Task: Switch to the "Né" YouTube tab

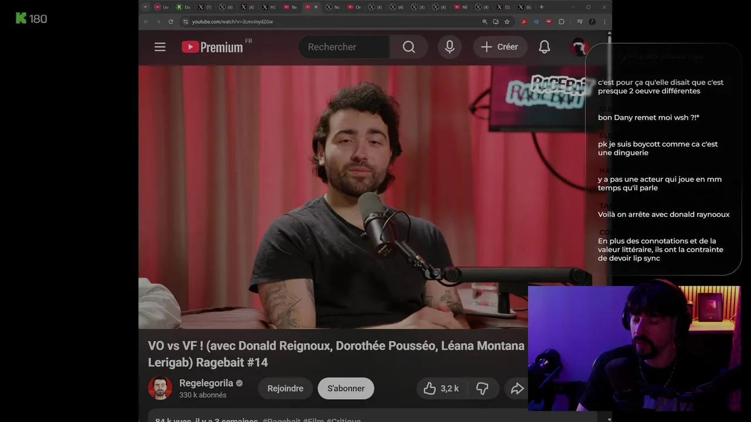Action: coord(461,7)
